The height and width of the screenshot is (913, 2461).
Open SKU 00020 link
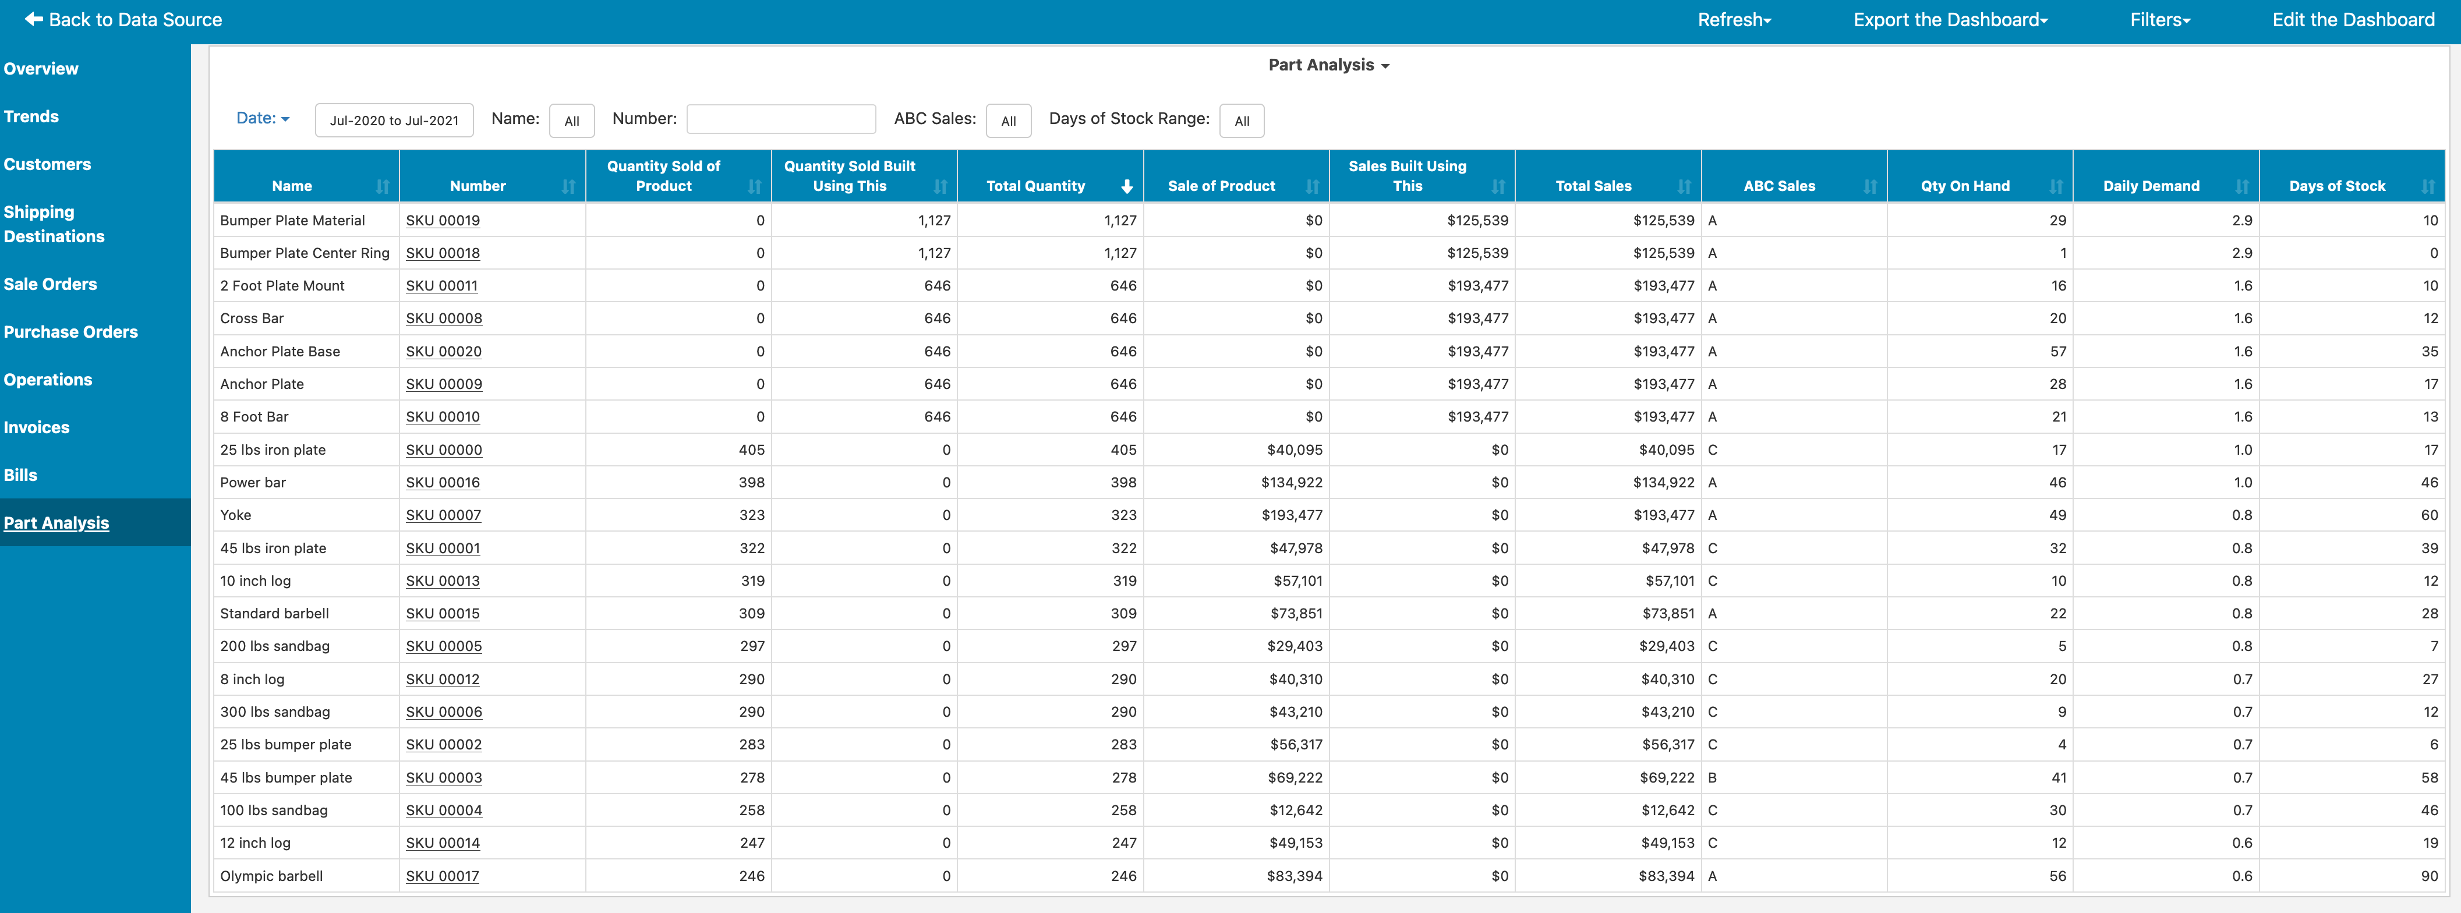[x=443, y=352]
